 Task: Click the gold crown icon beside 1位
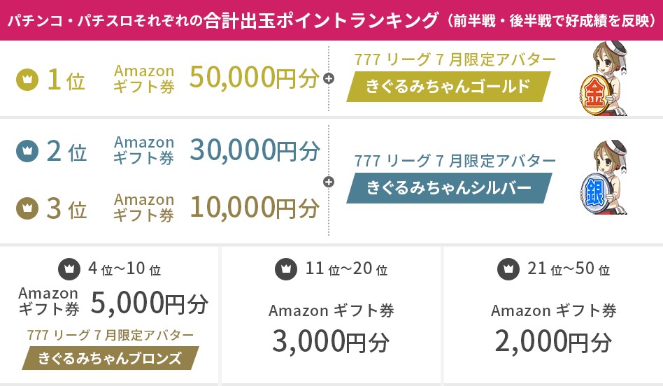pos(27,80)
